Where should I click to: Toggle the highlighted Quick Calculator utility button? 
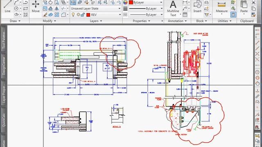point(233,15)
